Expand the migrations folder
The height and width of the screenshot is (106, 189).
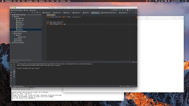click(14, 18)
